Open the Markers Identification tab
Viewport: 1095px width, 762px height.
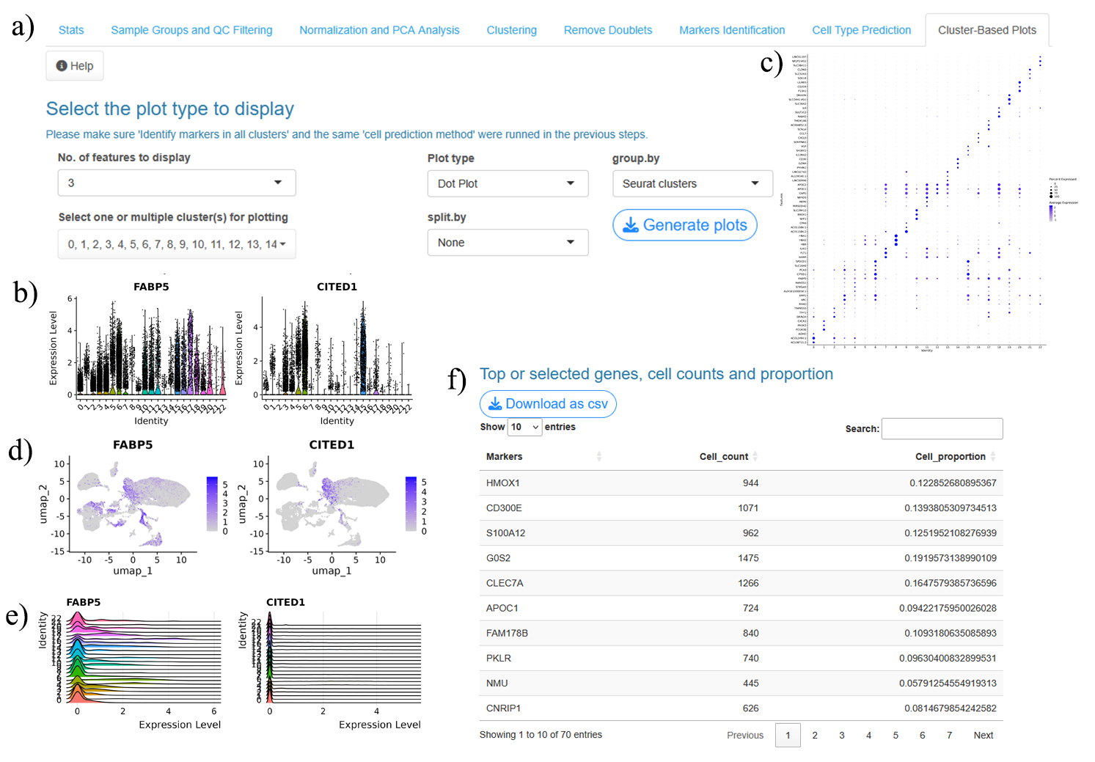click(x=731, y=30)
